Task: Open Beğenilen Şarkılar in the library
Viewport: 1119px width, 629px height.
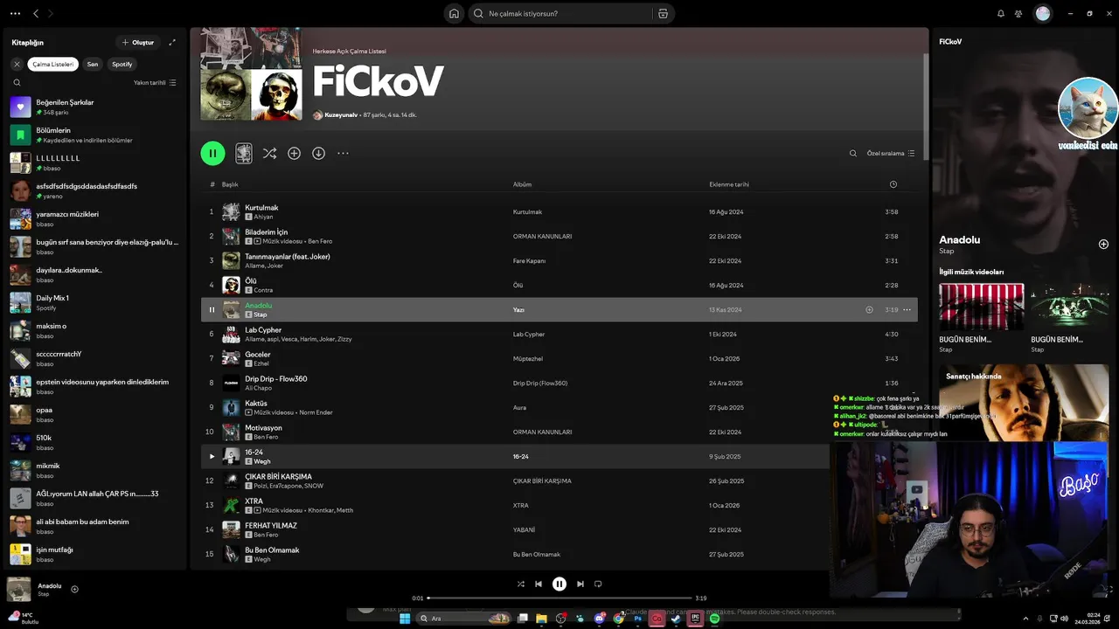Action: [96, 107]
